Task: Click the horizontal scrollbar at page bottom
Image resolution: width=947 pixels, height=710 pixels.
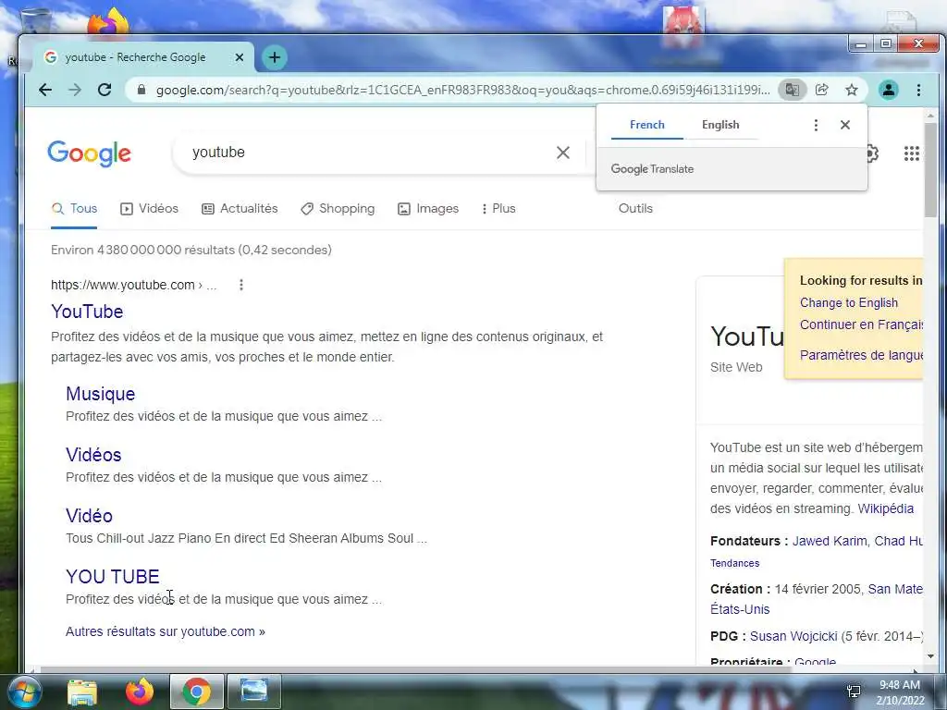Action: [x=415, y=669]
